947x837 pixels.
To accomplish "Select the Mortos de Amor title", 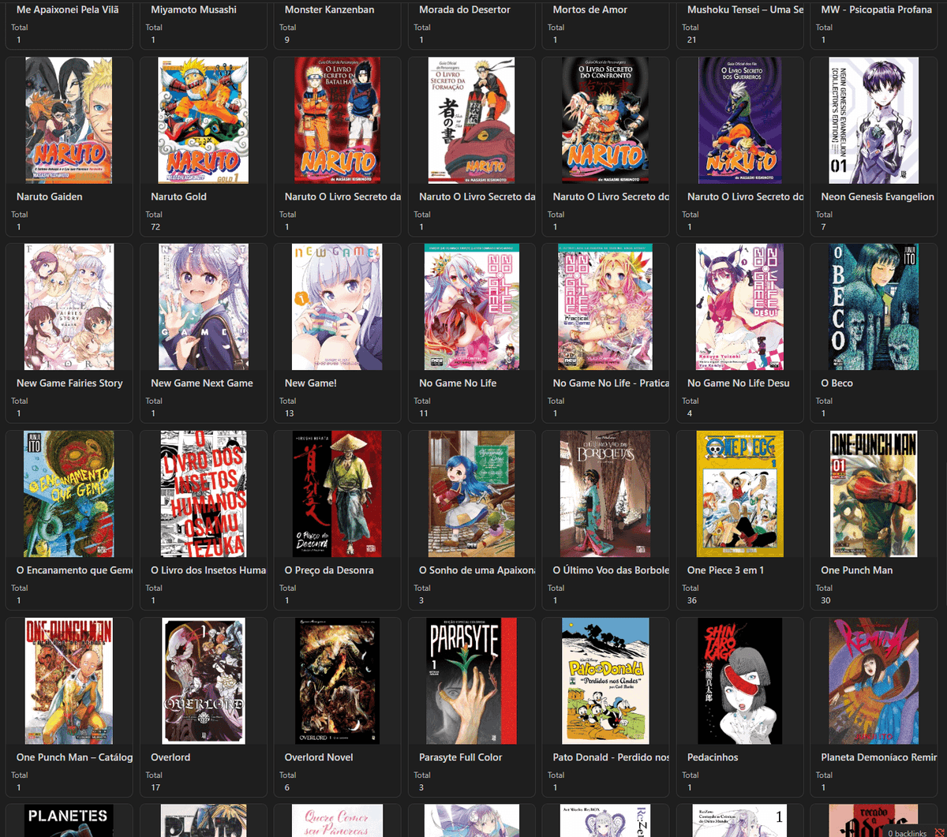I will [x=590, y=9].
